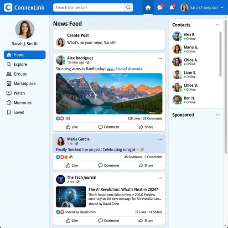Viewport: 228px width, 228px height.
Task: Open 9 Comments on Maria's post
Action: 153,157
